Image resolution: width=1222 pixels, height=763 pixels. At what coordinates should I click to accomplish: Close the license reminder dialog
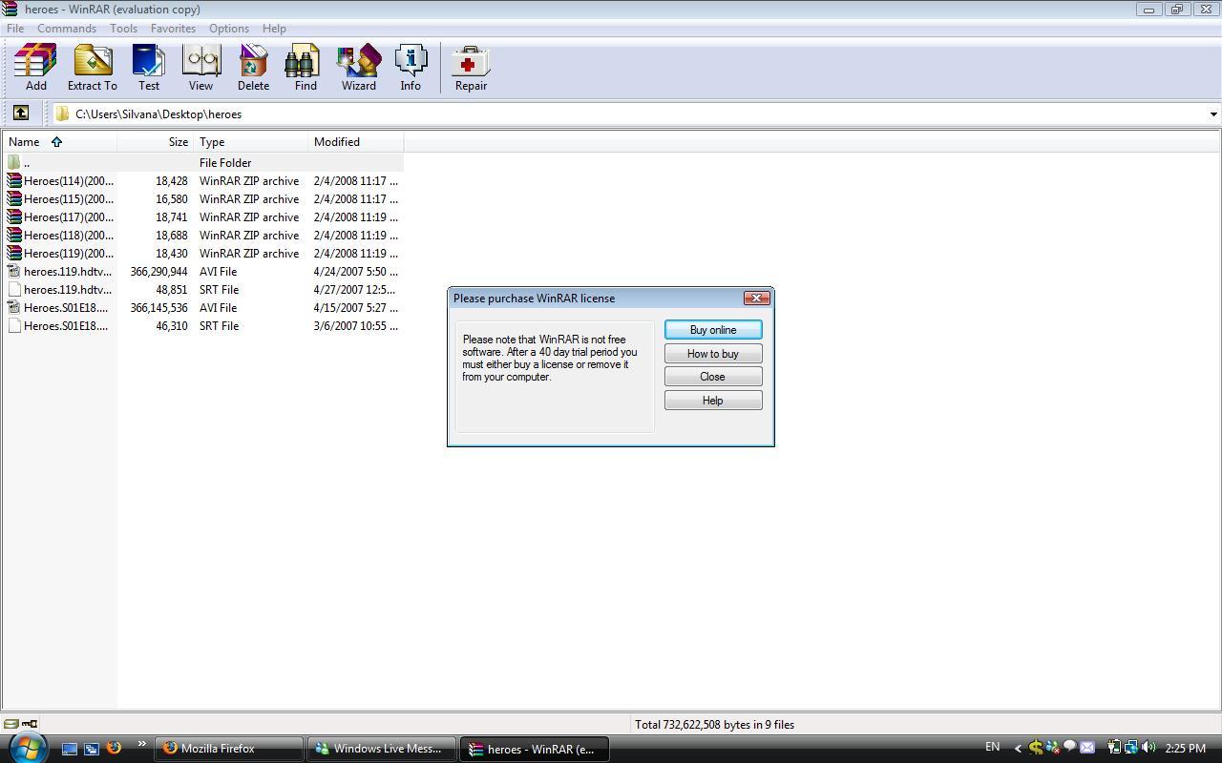coord(712,376)
